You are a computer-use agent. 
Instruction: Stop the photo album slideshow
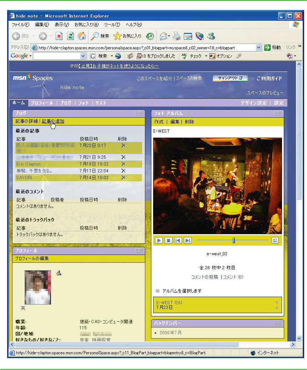tap(168, 241)
